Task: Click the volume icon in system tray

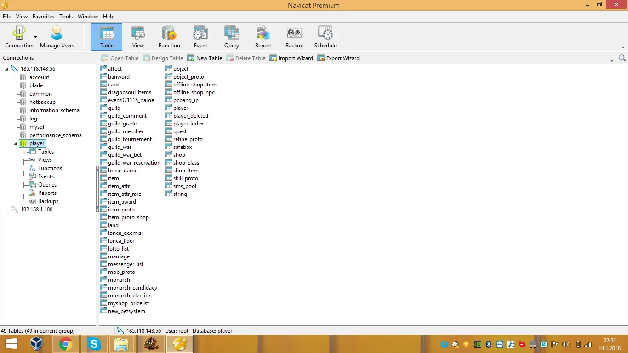Action: tap(565, 344)
